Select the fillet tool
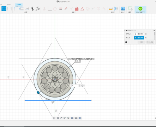 point(16,9)
